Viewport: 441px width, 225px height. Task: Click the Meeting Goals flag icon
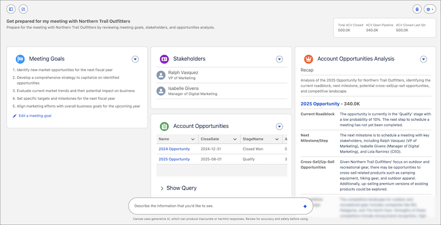pyautogui.click(x=20, y=59)
